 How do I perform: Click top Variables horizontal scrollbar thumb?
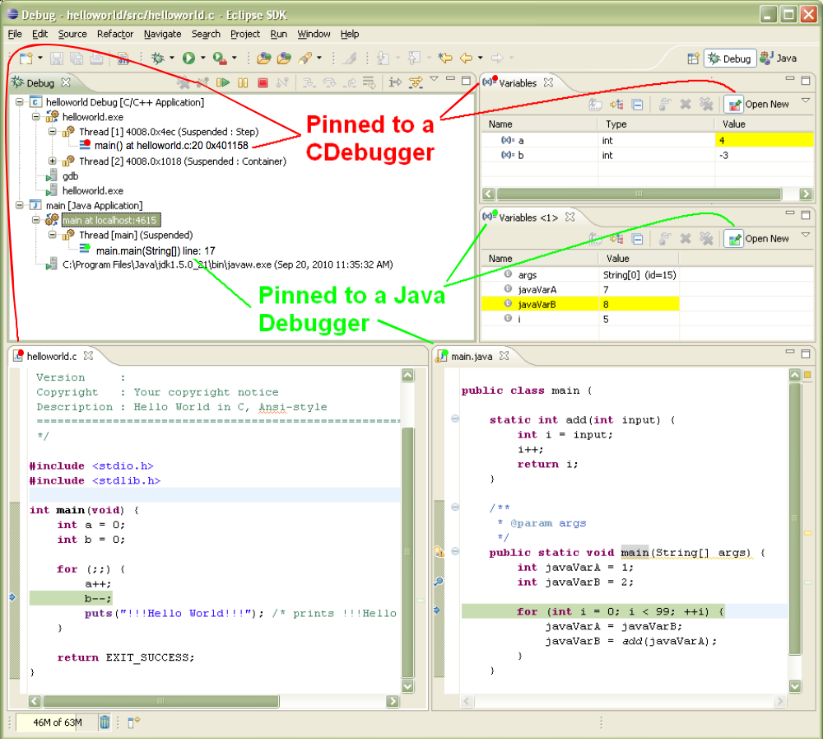pyautogui.click(x=639, y=194)
